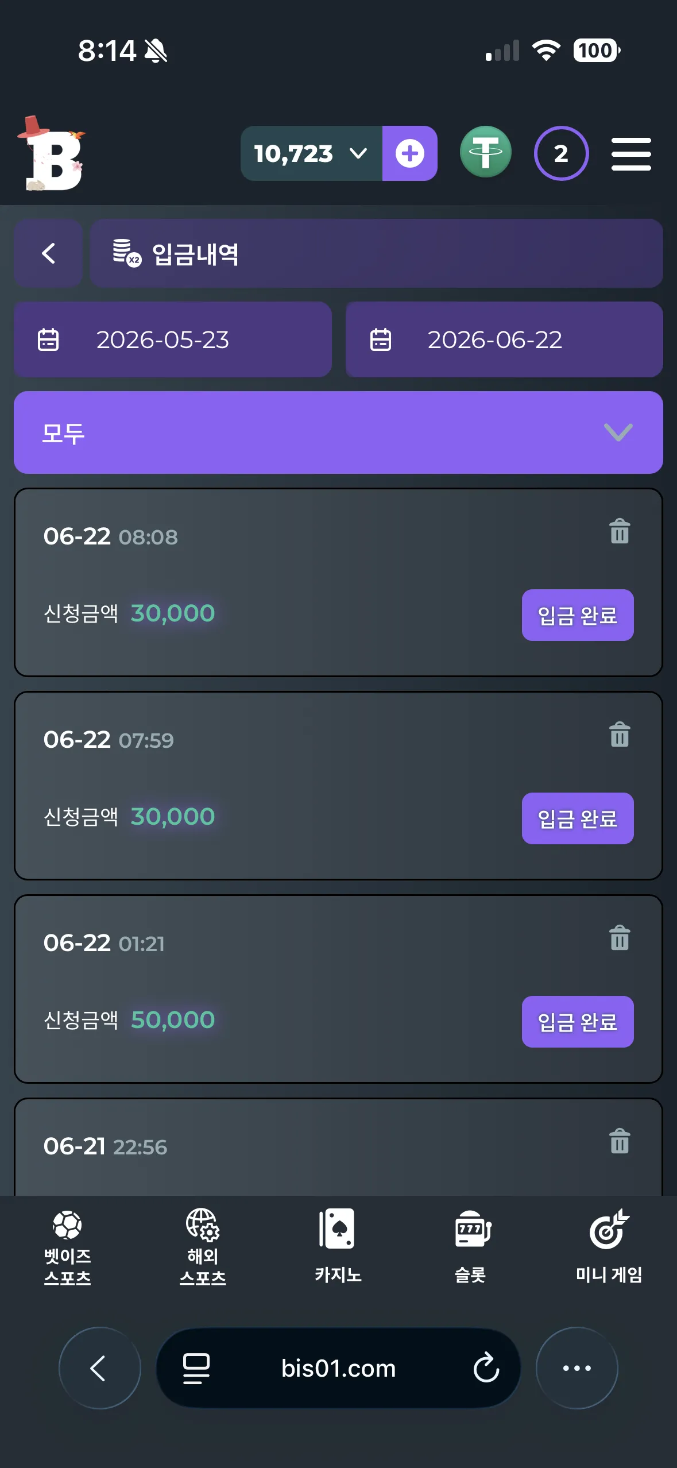677x1468 pixels.
Task: Reload the bis01.com page
Action: click(x=486, y=1367)
